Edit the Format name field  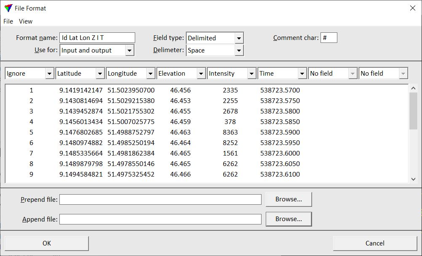click(x=97, y=37)
